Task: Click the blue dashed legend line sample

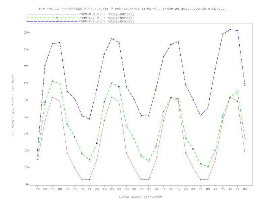Action: coord(52,22)
